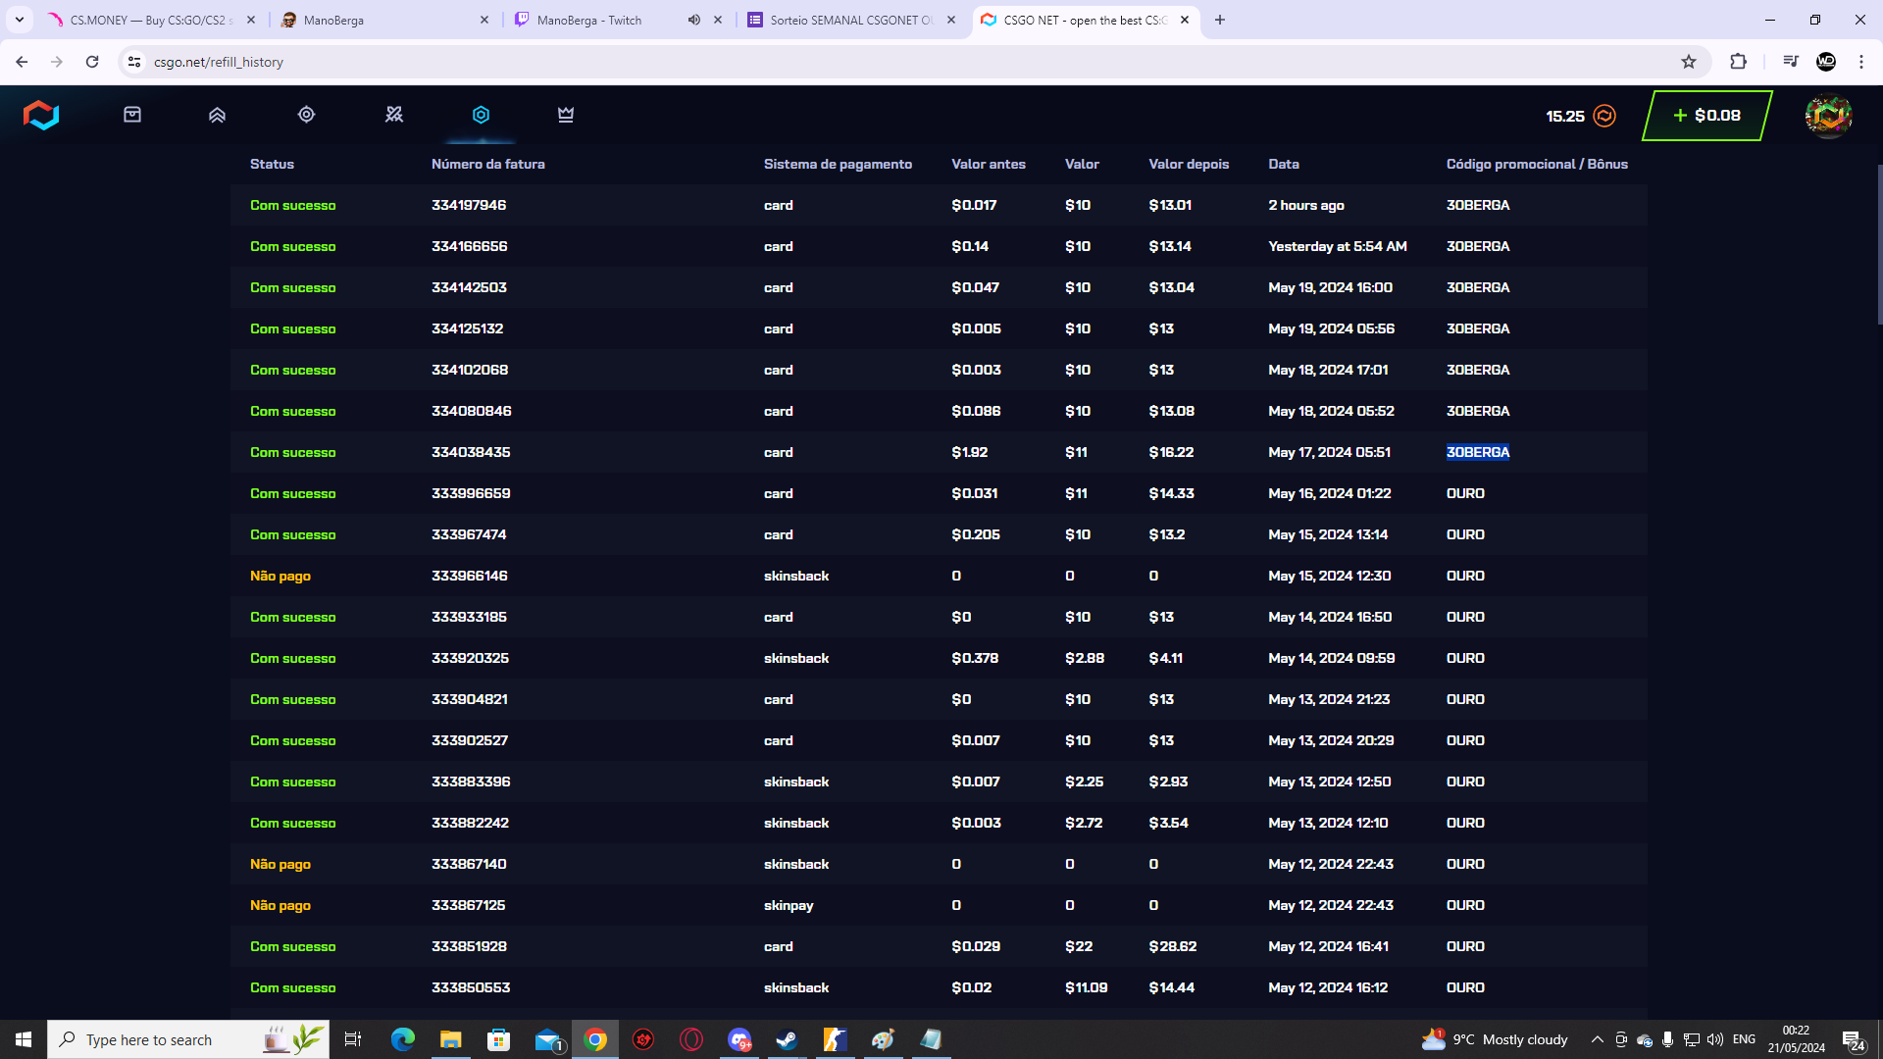This screenshot has height=1059, width=1883.
Task: Open the Chrome three-dot menu
Action: pos(1861,61)
